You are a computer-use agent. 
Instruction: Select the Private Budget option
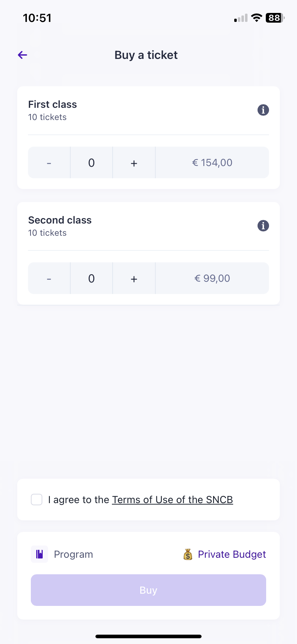pyautogui.click(x=232, y=554)
